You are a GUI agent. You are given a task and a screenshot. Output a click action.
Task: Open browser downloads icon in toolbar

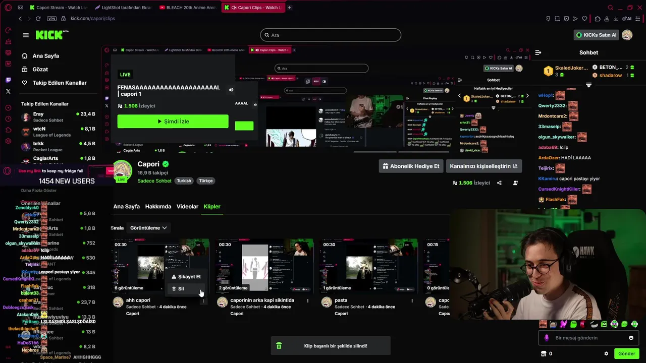[x=616, y=19]
